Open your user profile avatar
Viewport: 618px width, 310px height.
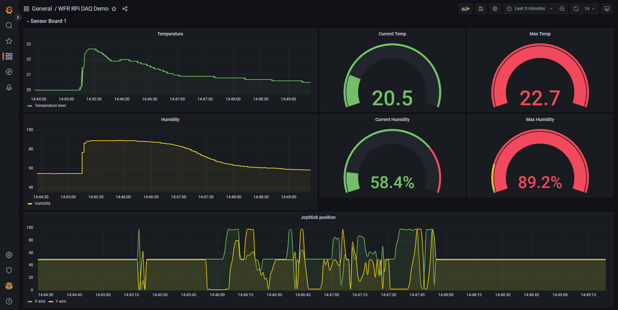9,286
